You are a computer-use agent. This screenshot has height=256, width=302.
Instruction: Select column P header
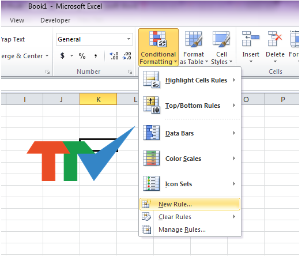(282, 99)
